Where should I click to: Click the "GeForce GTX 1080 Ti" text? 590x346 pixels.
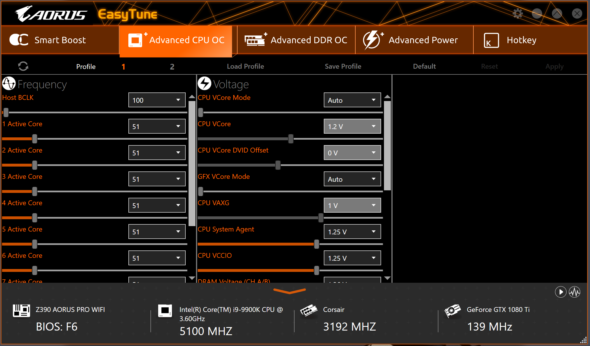498,310
